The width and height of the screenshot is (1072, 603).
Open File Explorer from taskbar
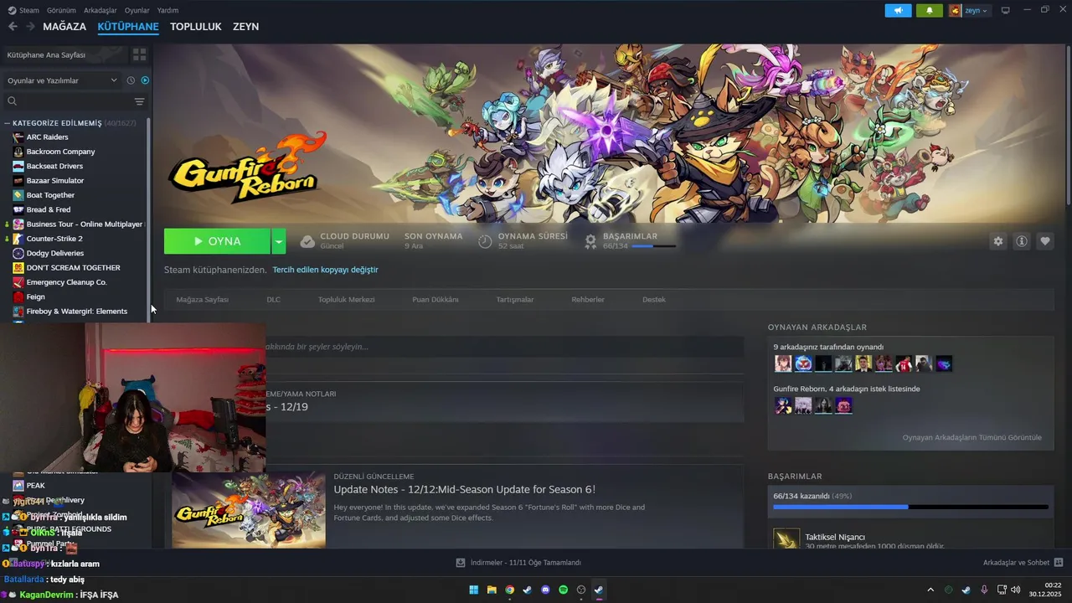coord(492,590)
